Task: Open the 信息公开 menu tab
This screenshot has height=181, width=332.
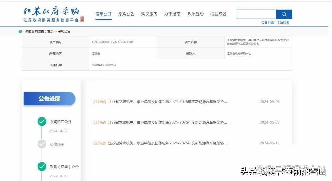Action: [x=103, y=14]
